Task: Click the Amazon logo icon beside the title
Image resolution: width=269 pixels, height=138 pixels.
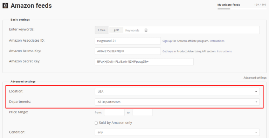Action: click(x=5, y=6)
